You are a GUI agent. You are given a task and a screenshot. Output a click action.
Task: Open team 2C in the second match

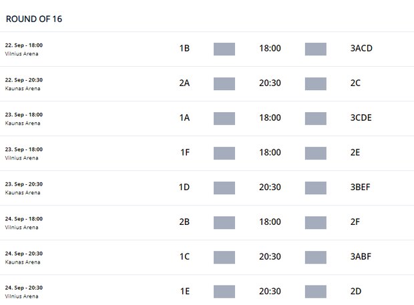point(355,83)
